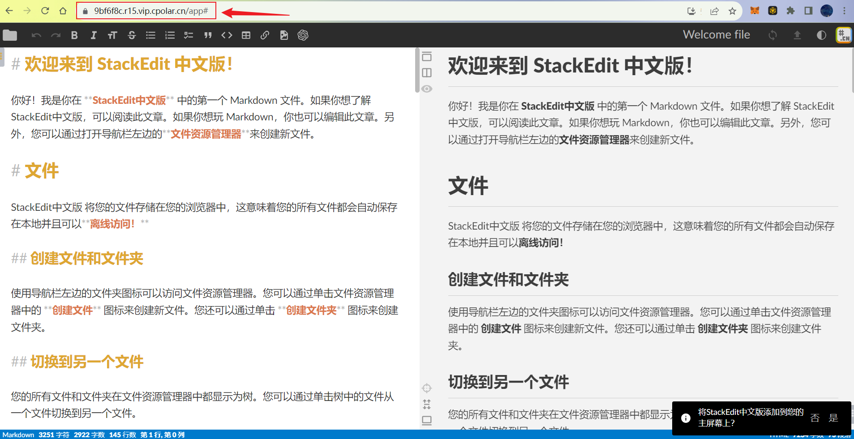Click 3251 字符 in status bar
The width and height of the screenshot is (854, 439).
point(54,435)
